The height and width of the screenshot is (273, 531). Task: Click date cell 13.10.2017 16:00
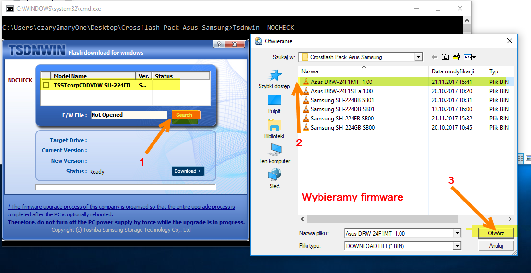(x=452, y=109)
